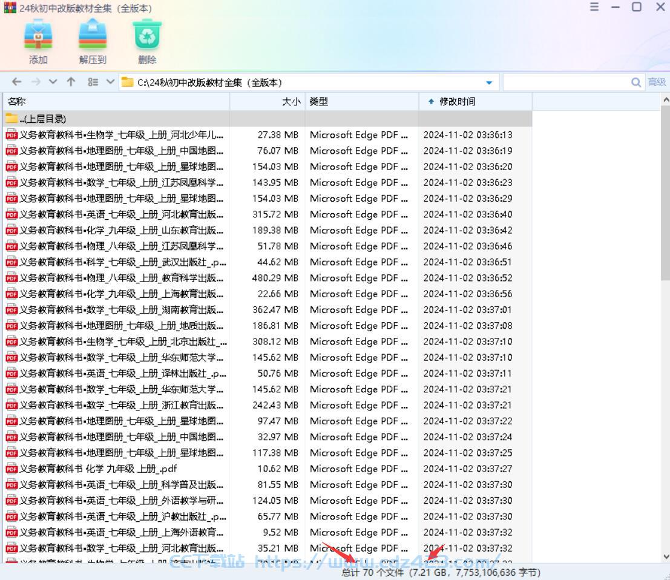Click the scrollbar down arrow of the file list

pos(665,556)
